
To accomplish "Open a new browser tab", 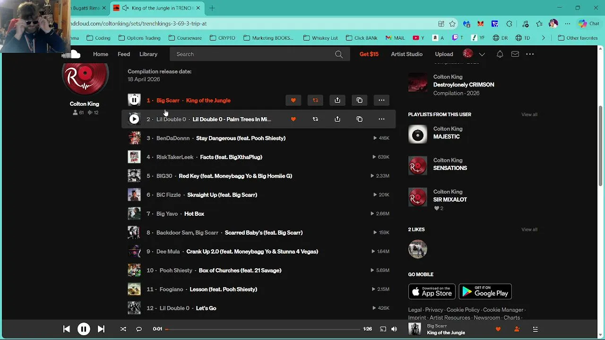I will click(212, 8).
